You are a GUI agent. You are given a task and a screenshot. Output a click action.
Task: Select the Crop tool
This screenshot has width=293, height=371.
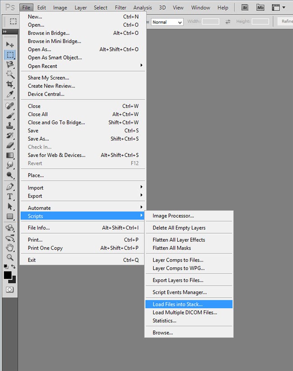tap(10, 84)
